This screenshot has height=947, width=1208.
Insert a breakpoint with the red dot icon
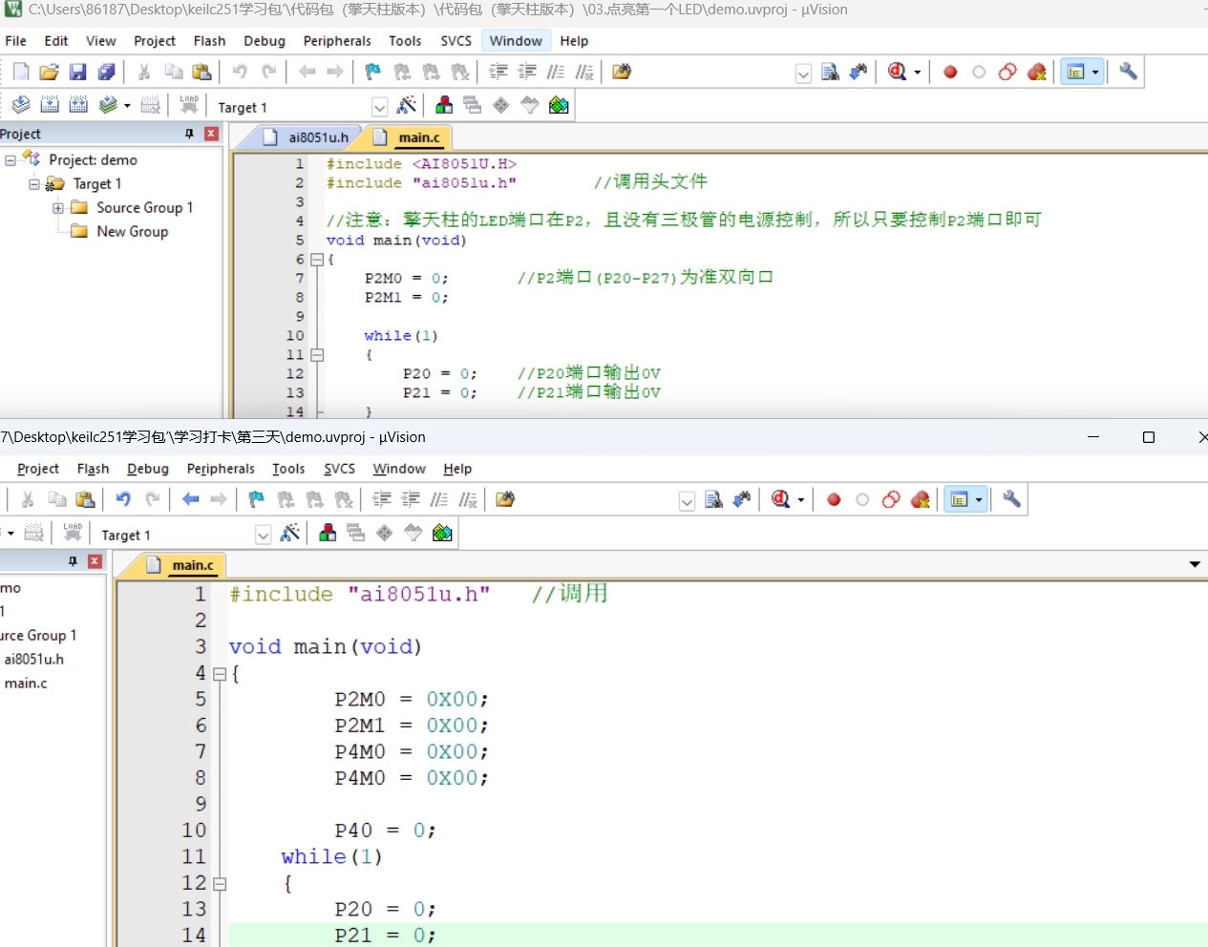(x=950, y=72)
